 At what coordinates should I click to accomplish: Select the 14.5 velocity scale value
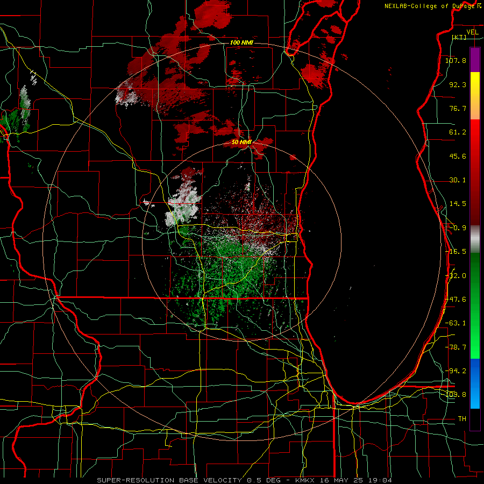tap(458, 204)
